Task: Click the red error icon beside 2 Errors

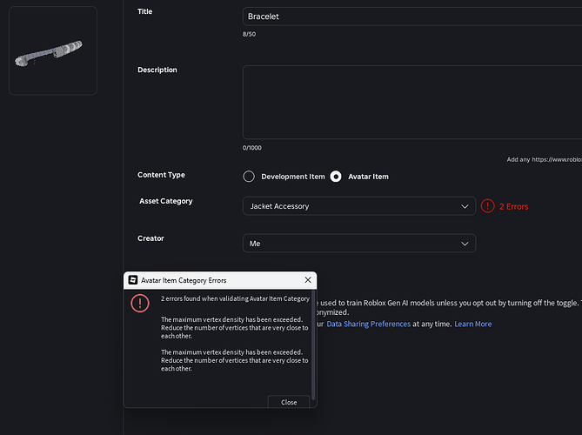Action: tap(488, 206)
